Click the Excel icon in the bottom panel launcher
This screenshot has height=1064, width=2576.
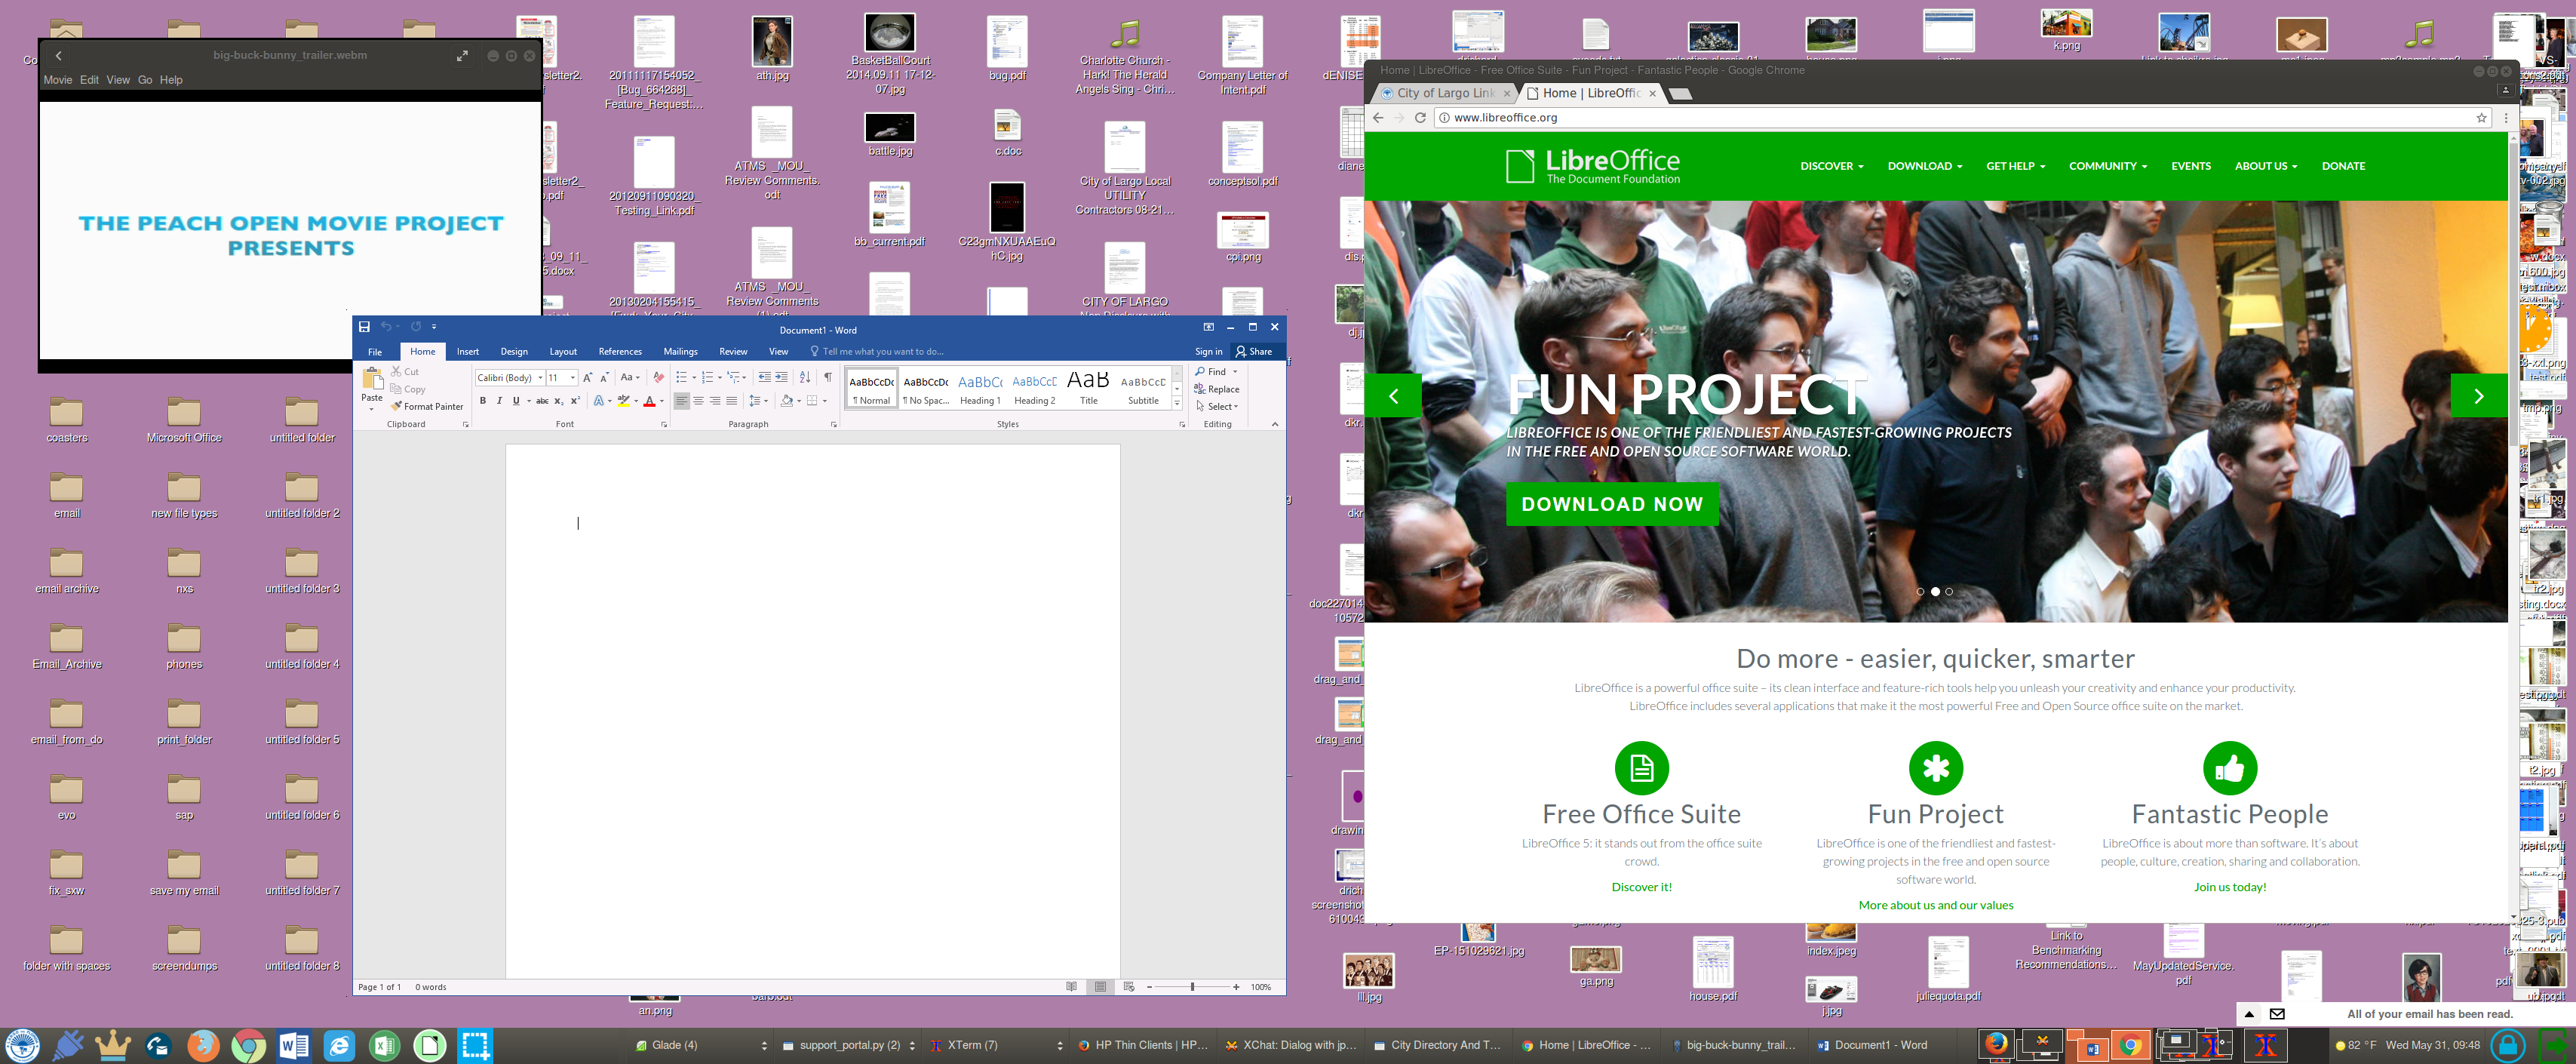384,1046
